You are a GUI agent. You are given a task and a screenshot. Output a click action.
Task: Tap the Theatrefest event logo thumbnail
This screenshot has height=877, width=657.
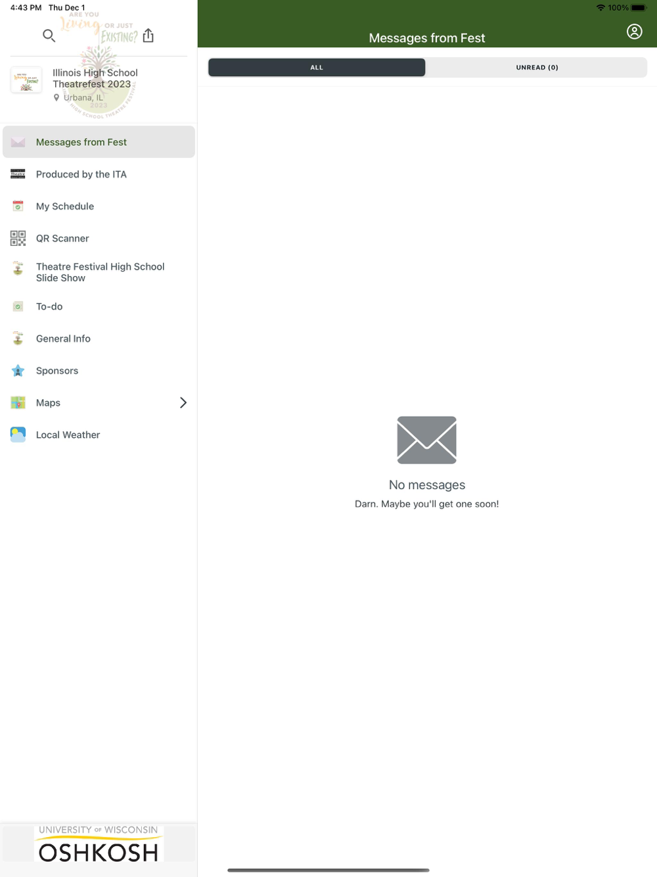(x=26, y=80)
